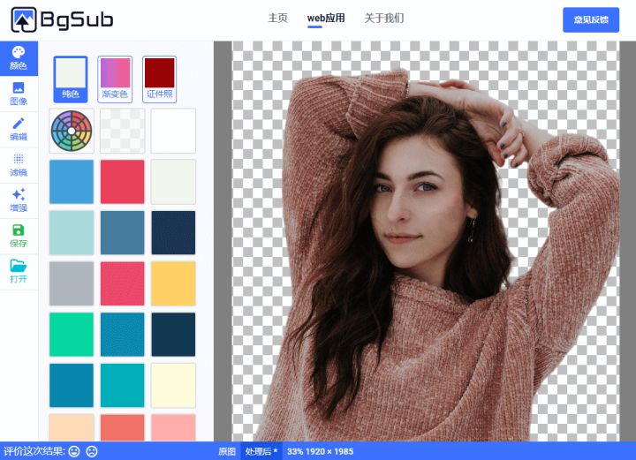Switch to 渐变色 gradient mode

click(x=115, y=79)
